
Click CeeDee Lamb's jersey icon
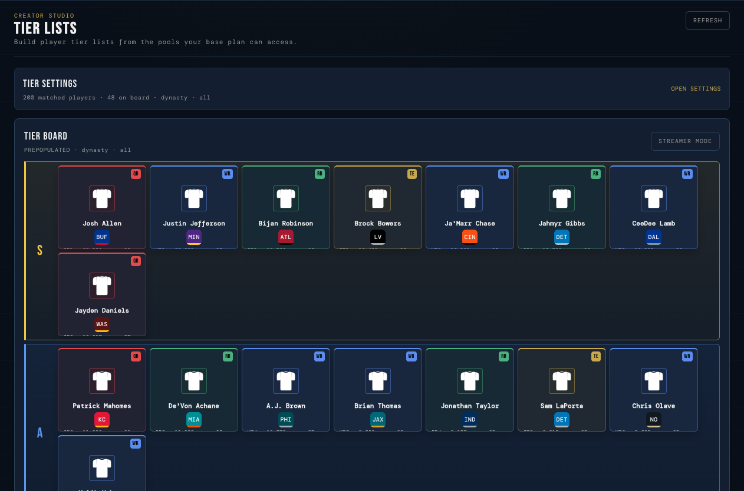(654, 198)
